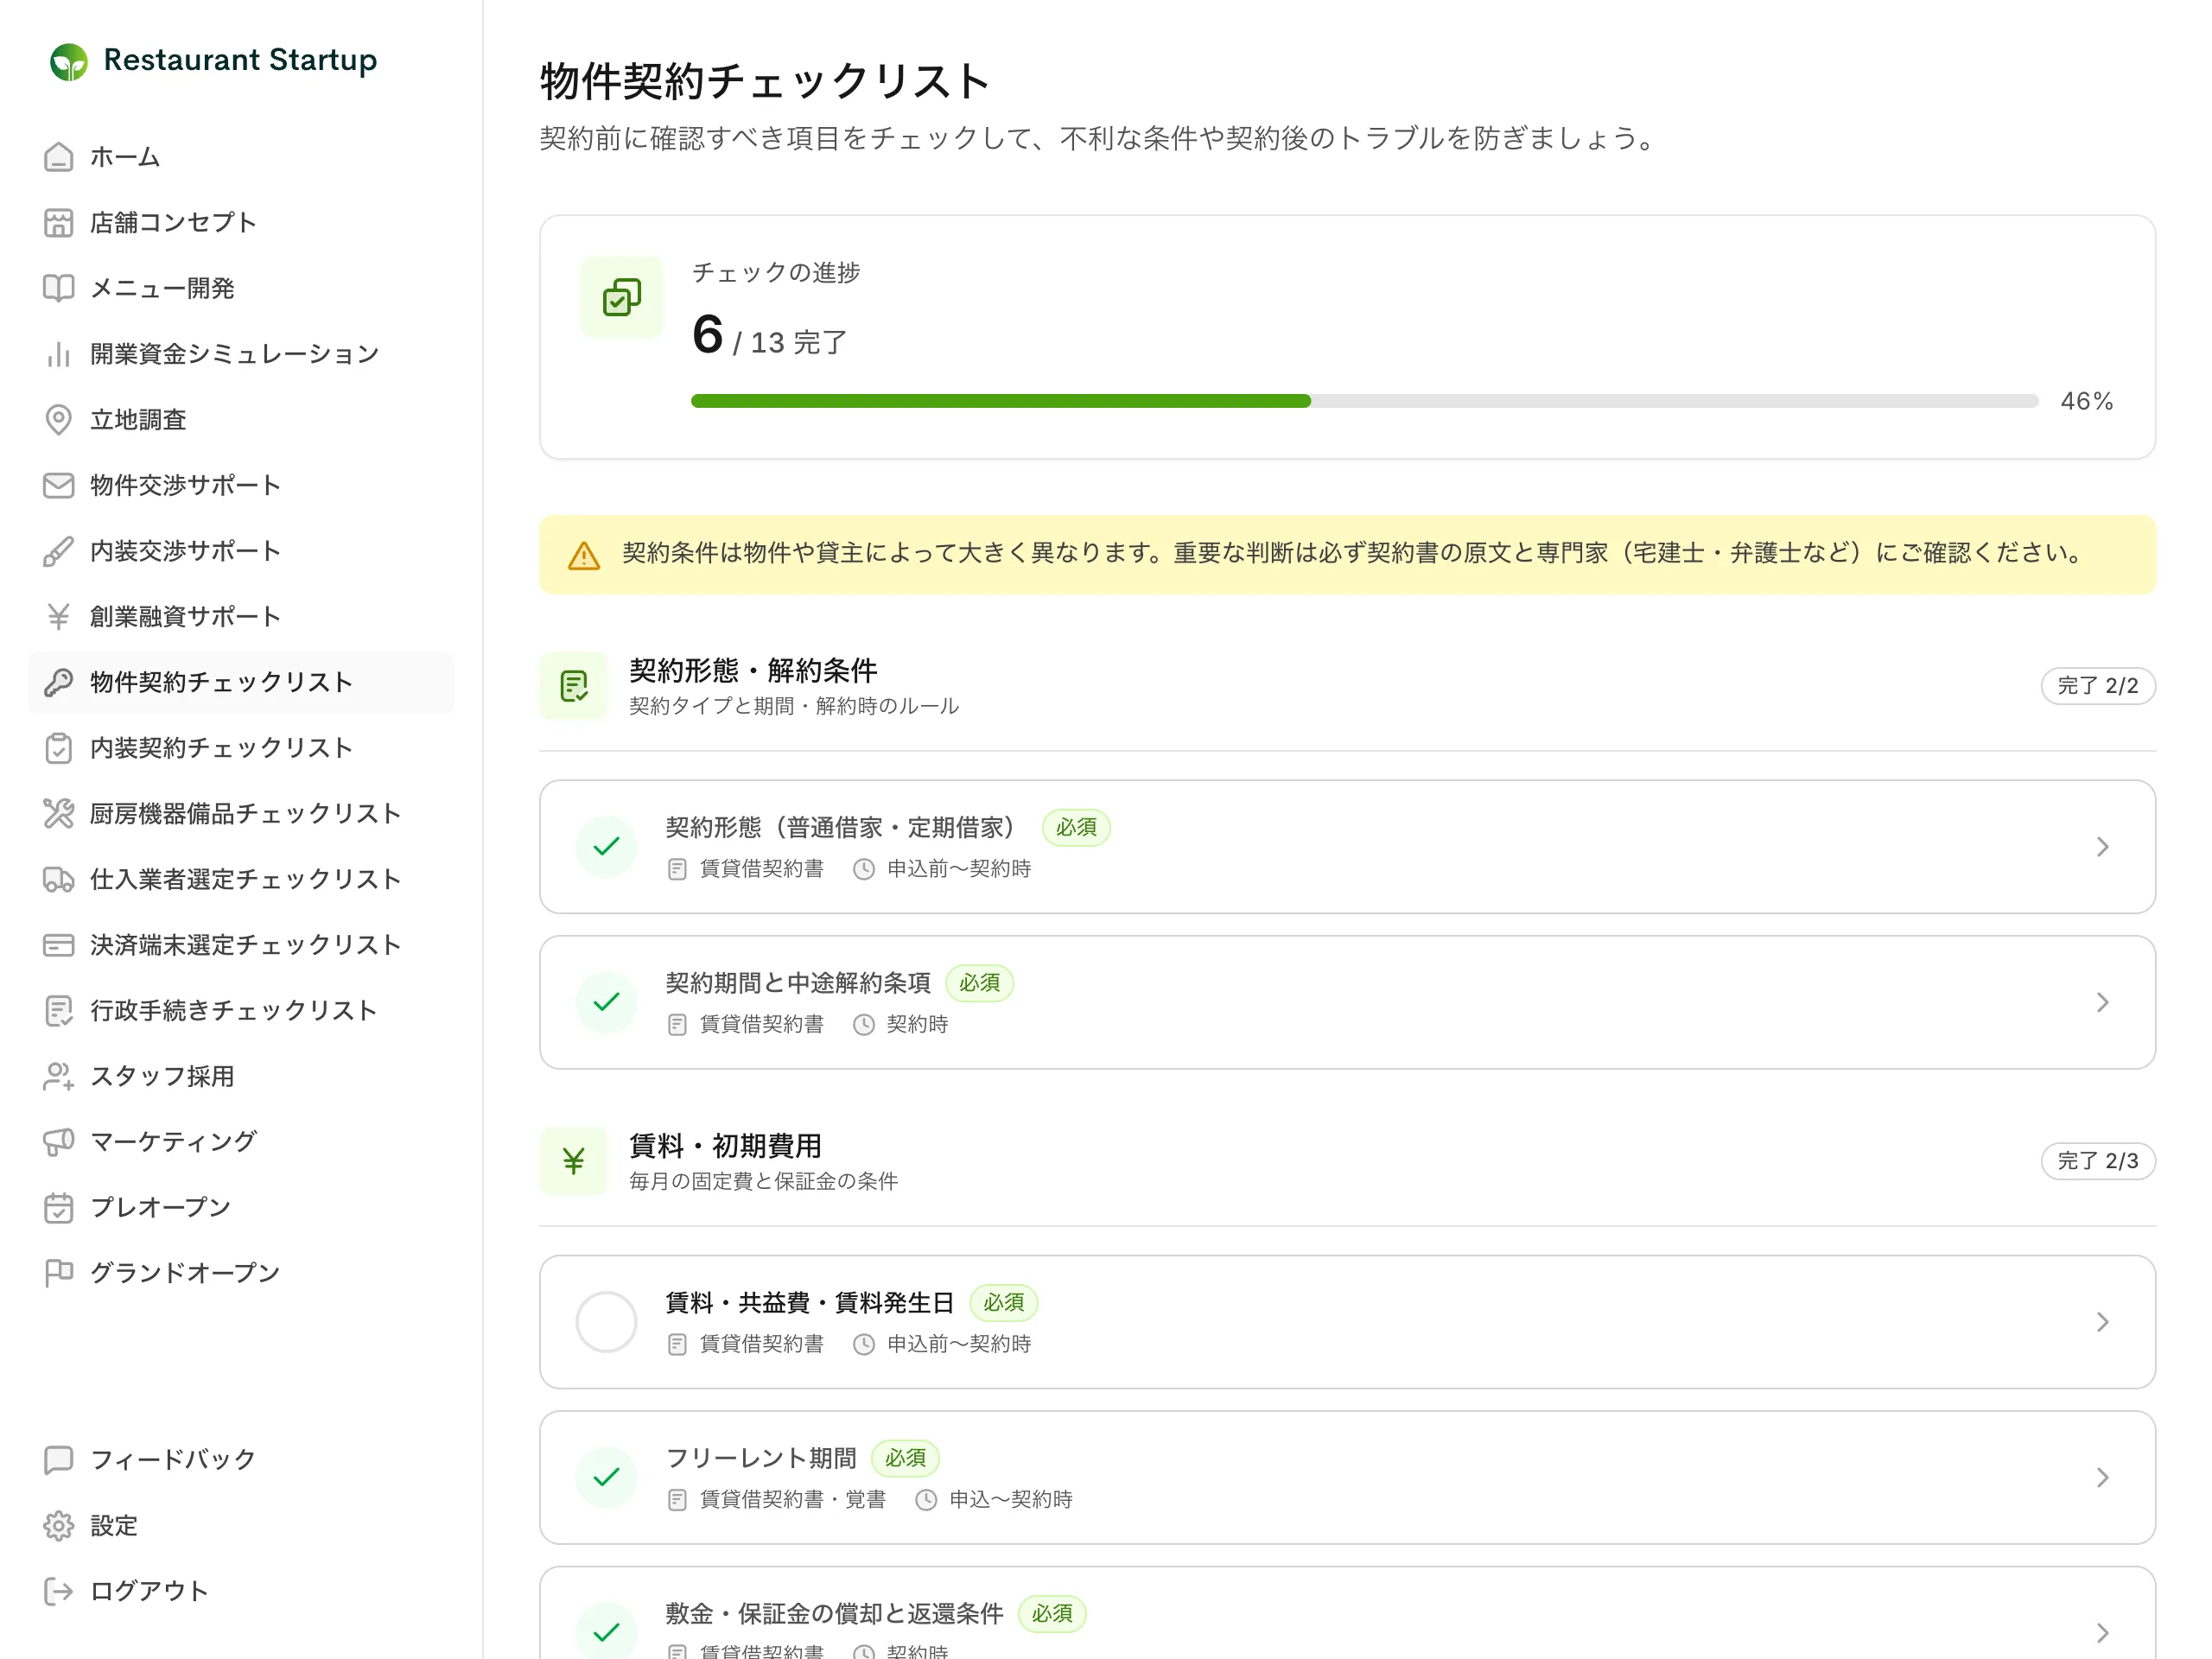This screenshot has height=1659, width=2212.
Task: Click the 店舗コンセプト storefront icon
Action: pos(59,223)
